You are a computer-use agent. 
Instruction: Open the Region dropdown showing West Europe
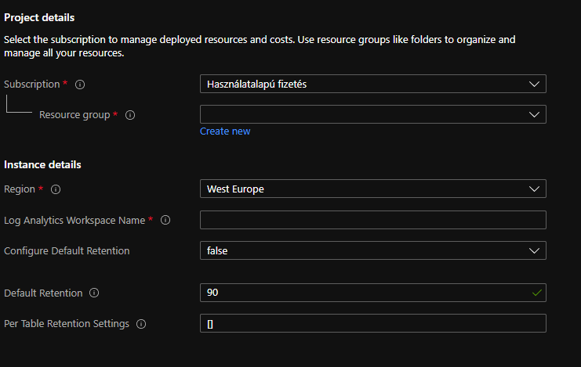tap(372, 189)
